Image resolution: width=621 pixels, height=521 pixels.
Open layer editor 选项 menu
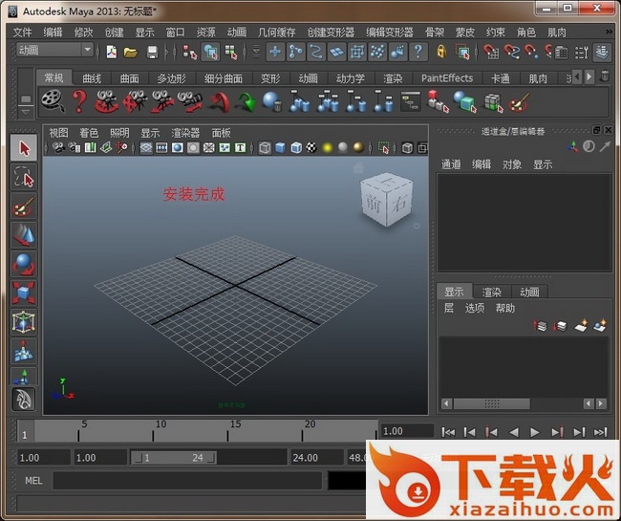coord(475,308)
